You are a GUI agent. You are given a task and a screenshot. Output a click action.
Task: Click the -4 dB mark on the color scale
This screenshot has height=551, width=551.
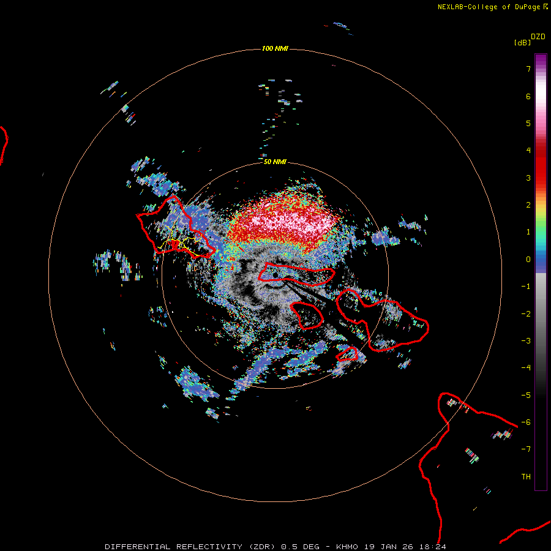click(x=526, y=368)
